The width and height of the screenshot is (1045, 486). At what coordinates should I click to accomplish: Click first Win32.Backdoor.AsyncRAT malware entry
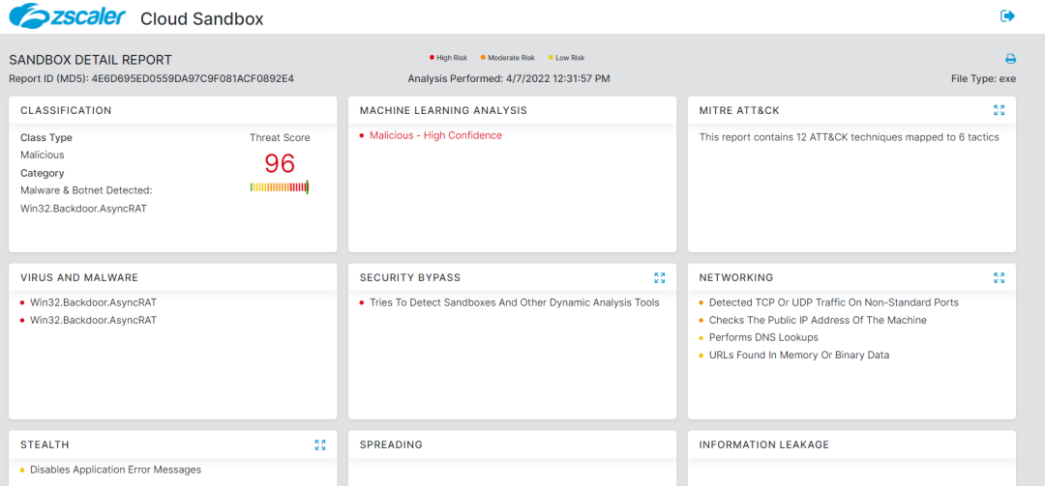pos(93,302)
